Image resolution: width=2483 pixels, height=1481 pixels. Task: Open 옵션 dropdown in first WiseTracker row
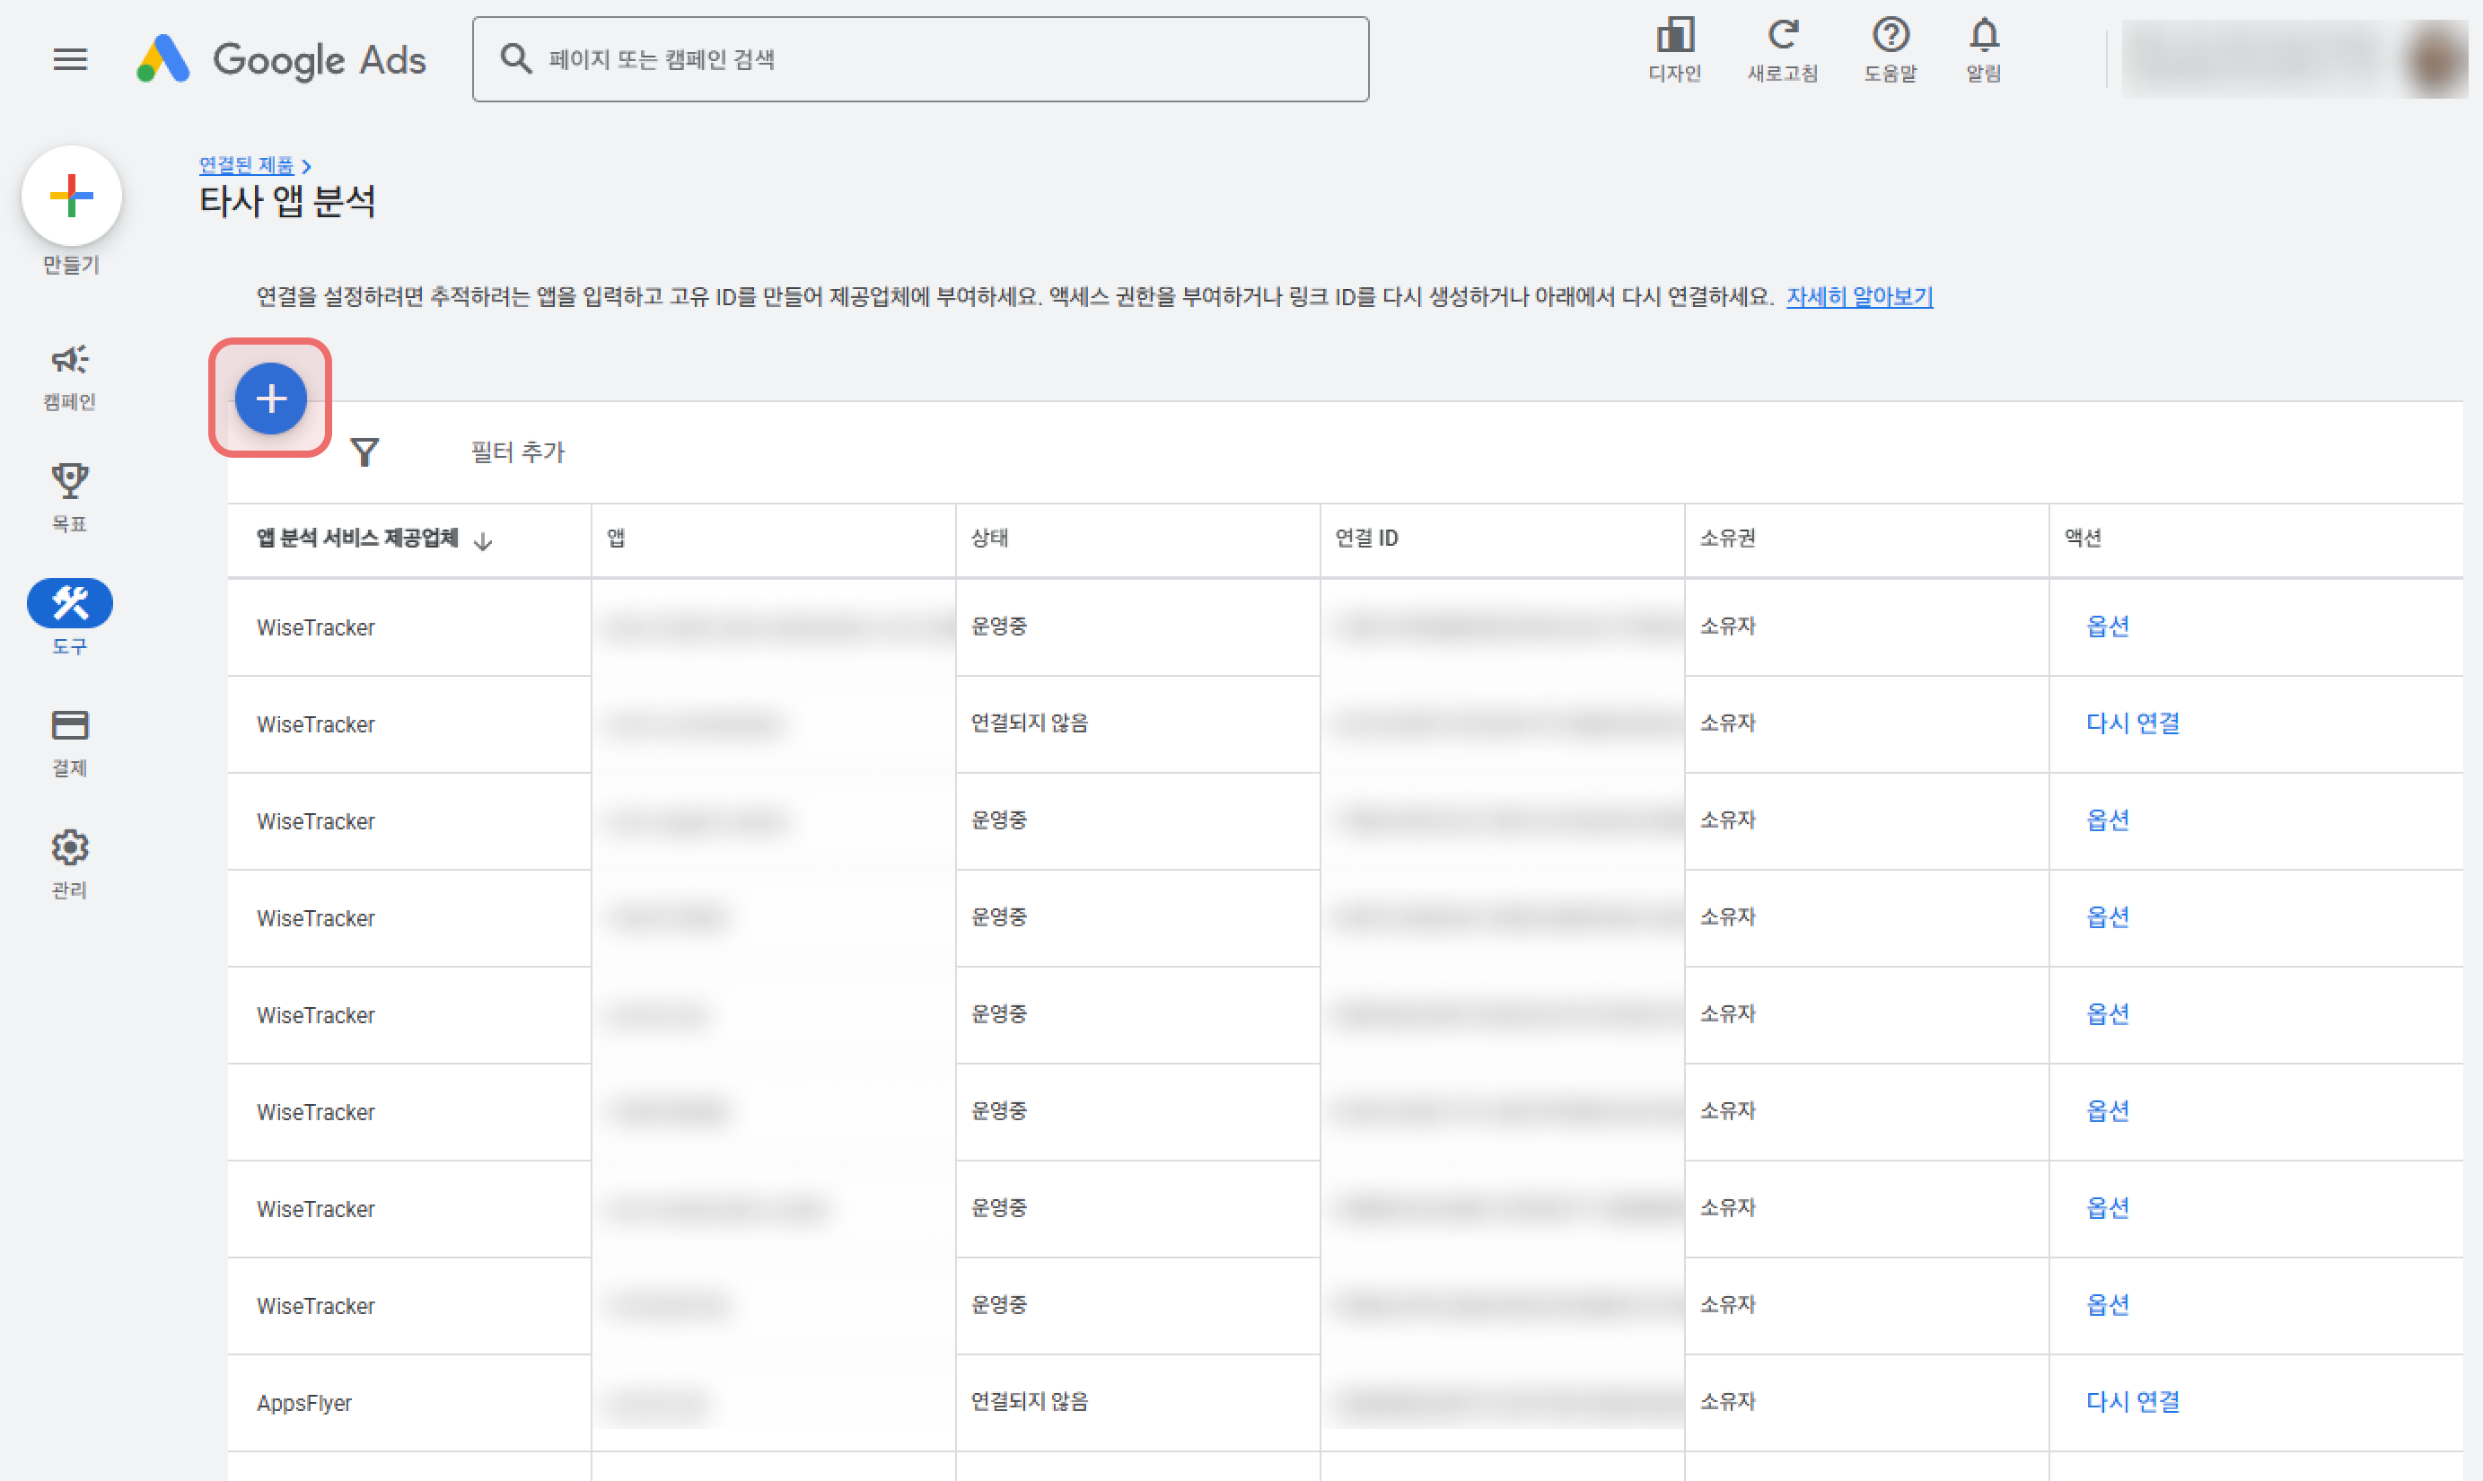tap(2108, 626)
